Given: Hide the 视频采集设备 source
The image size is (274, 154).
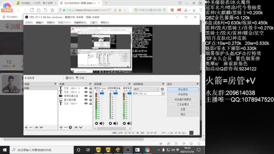Looking at the screenshot, I should tap(86, 96).
